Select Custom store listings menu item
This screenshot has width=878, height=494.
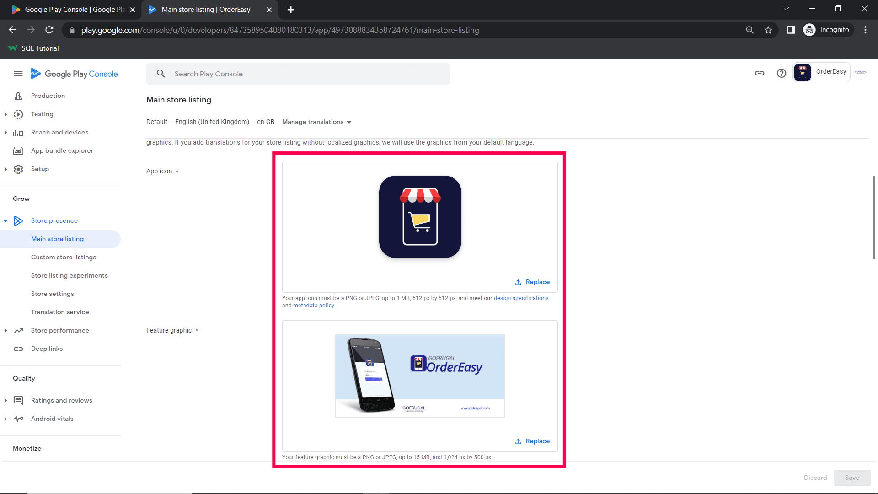(64, 258)
